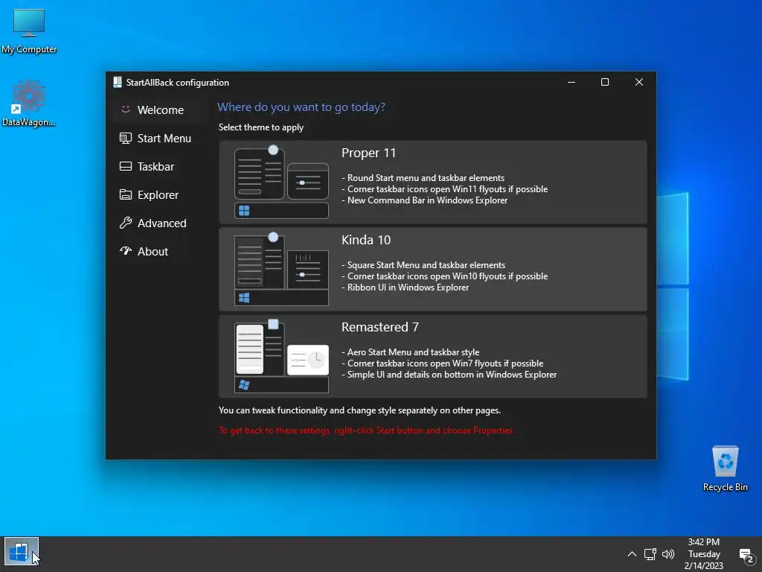The height and width of the screenshot is (572, 762).
Task: Click the 'You can tweak functionality' note
Action: pyautogui.click(x=359, y=410)
